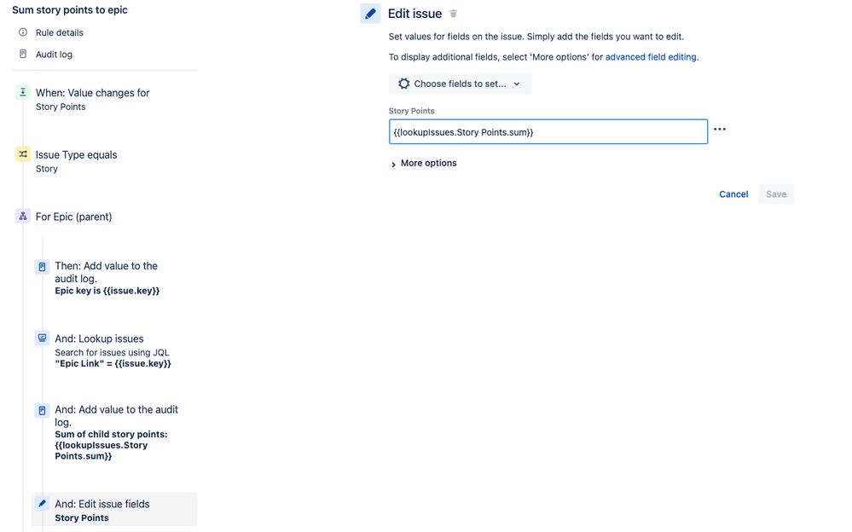Click the Lookup issues action icon
The width and height of the screenshot is (852, 532).
(x=42, y=338)
